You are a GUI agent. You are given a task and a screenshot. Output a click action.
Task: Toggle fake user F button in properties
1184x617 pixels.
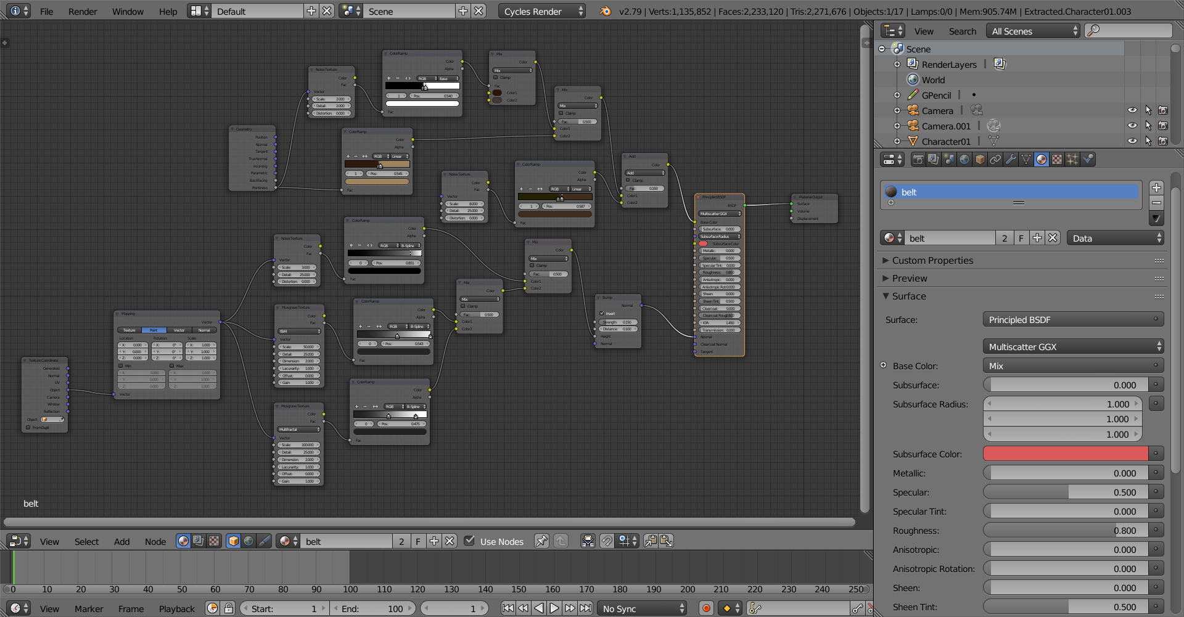tap(1021, 238)
